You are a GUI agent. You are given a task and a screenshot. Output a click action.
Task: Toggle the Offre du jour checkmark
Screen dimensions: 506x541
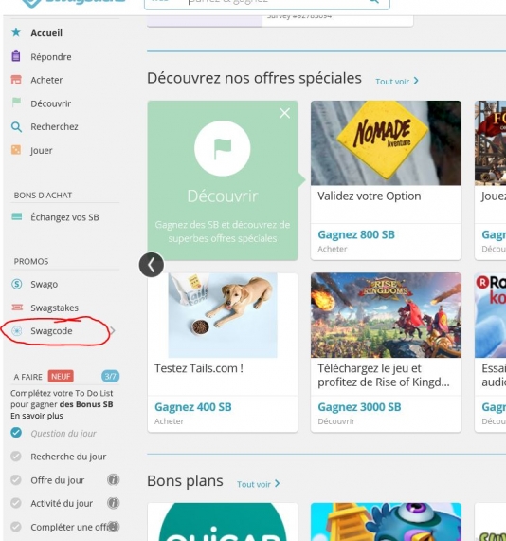[16, 479]
